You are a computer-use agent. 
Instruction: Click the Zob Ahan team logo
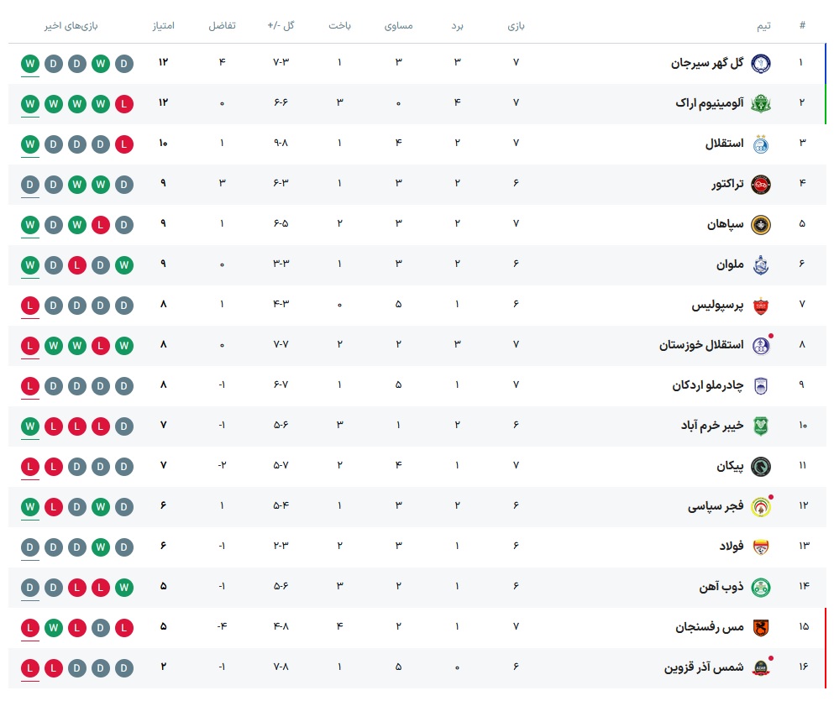pyautogui.click(x=759, y=587)
